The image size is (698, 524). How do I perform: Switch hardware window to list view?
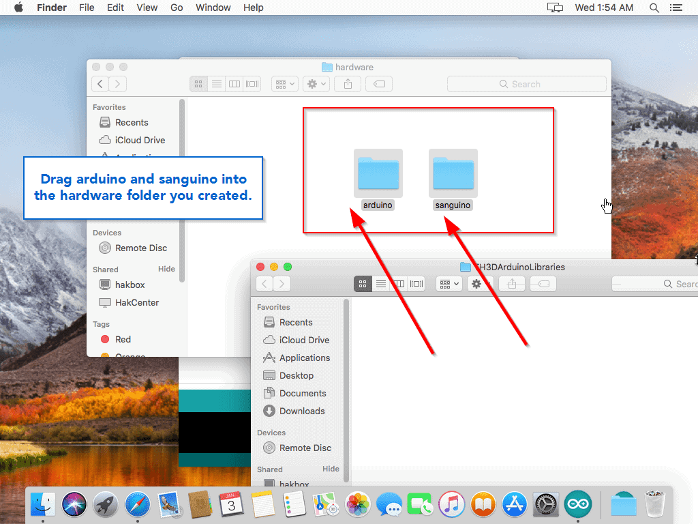pos(216,84)
